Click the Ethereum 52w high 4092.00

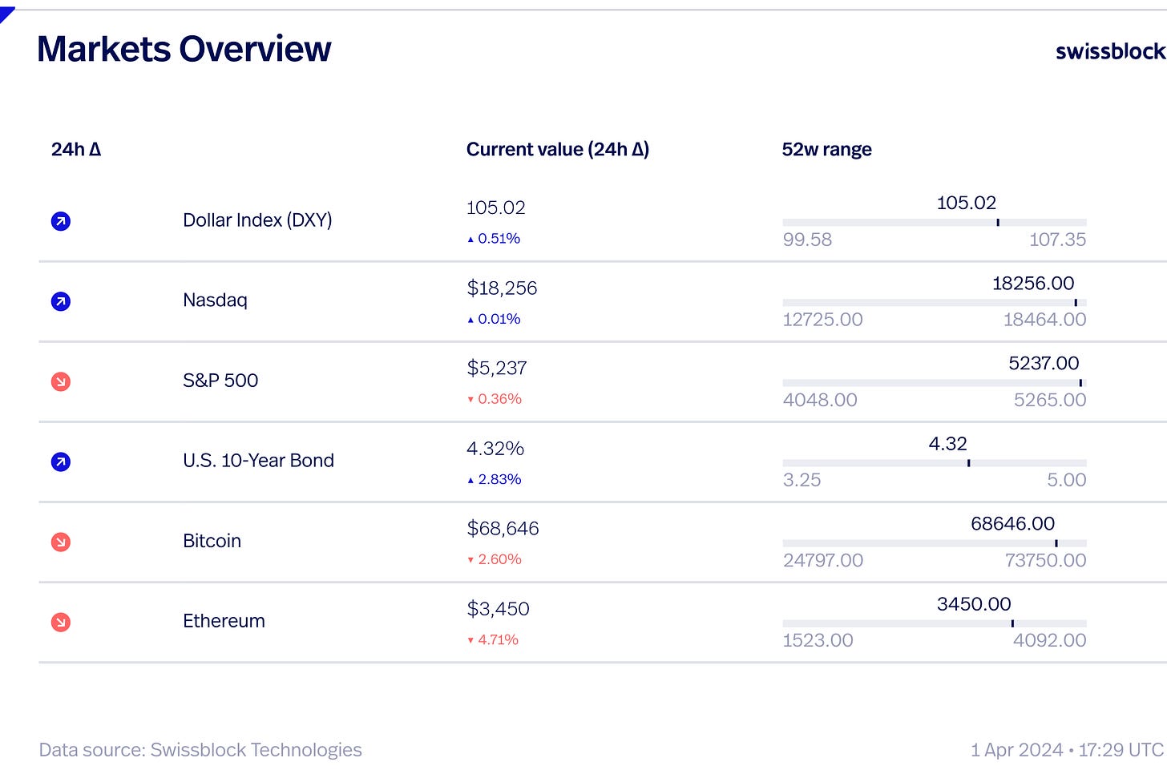tap(1050, 640)
